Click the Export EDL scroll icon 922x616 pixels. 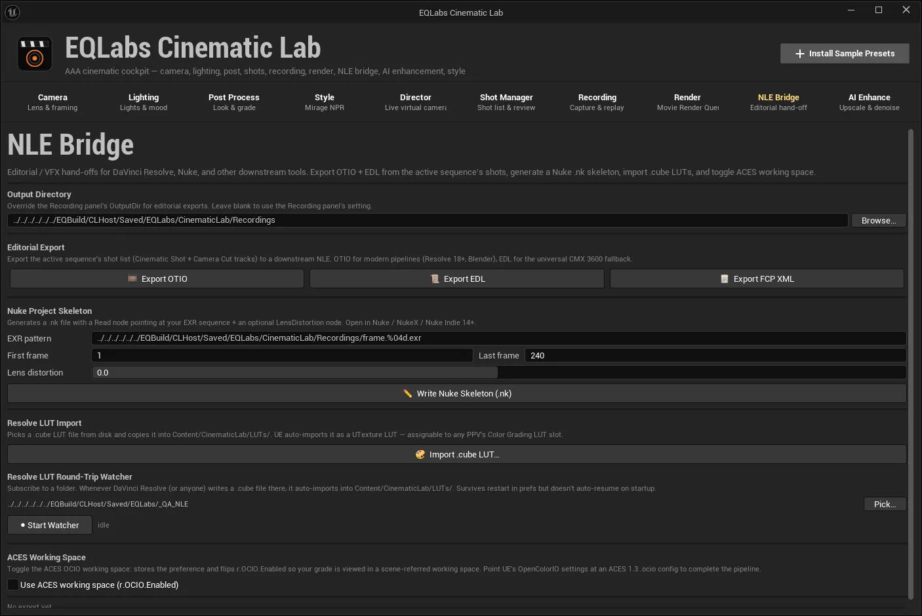435,279
